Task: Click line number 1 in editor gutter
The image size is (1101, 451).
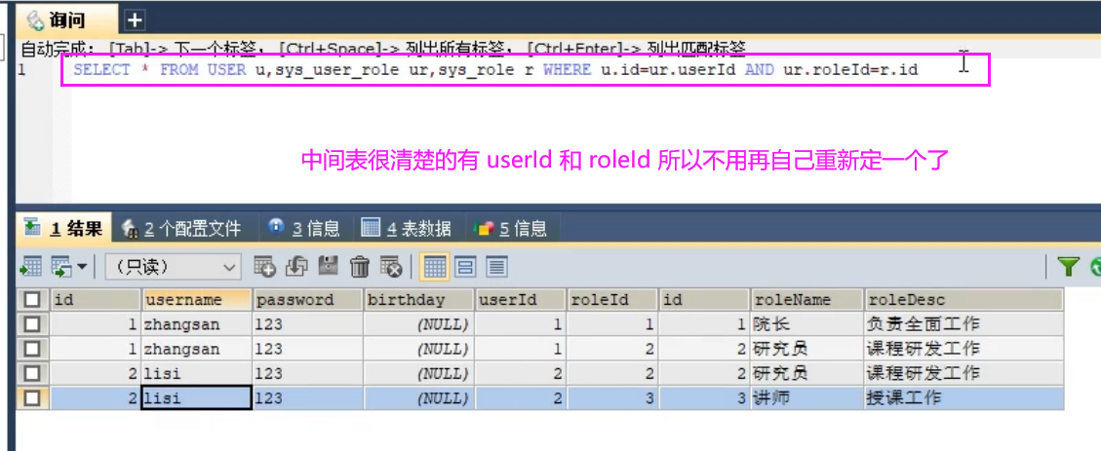Action: click(x=23, y=70)
